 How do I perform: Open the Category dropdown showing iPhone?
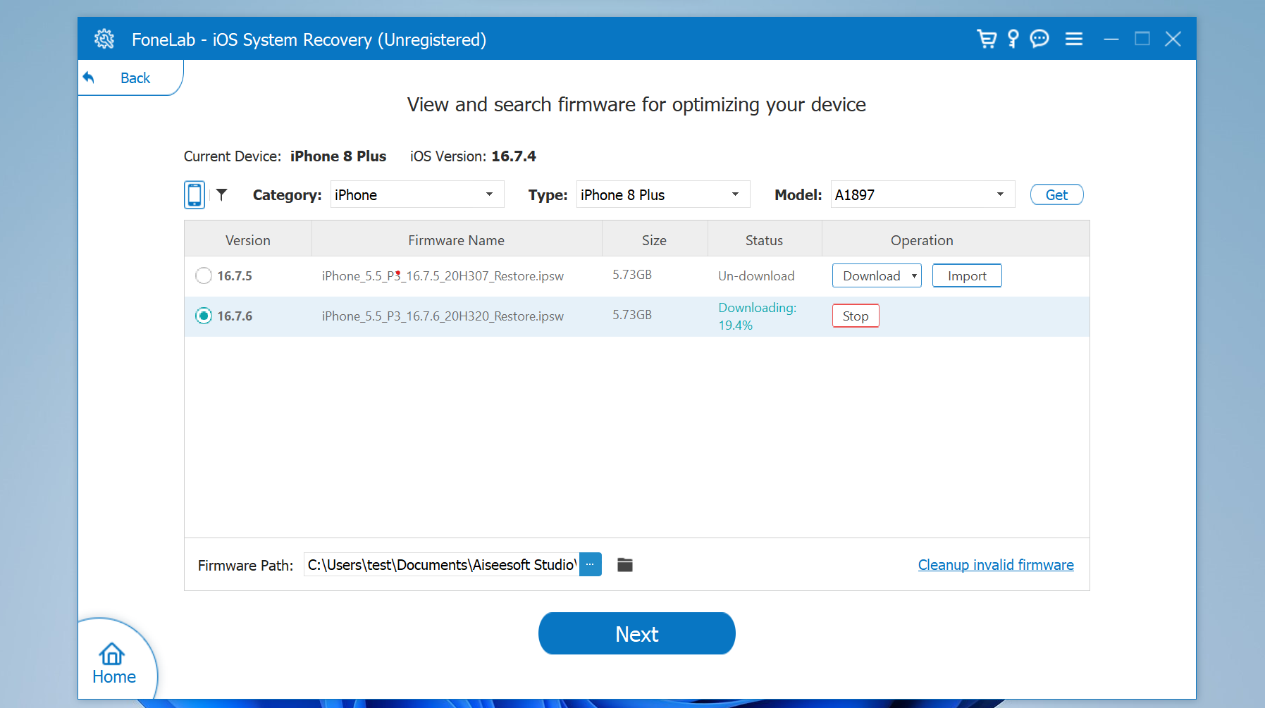(x=417, y=194)
